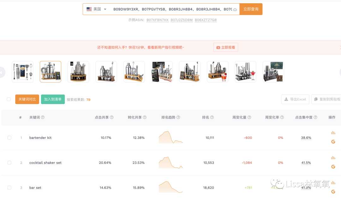This screenshot has width=341, height=199.
Task: Select the 加入到清单 action
Action: coord(53,99)
